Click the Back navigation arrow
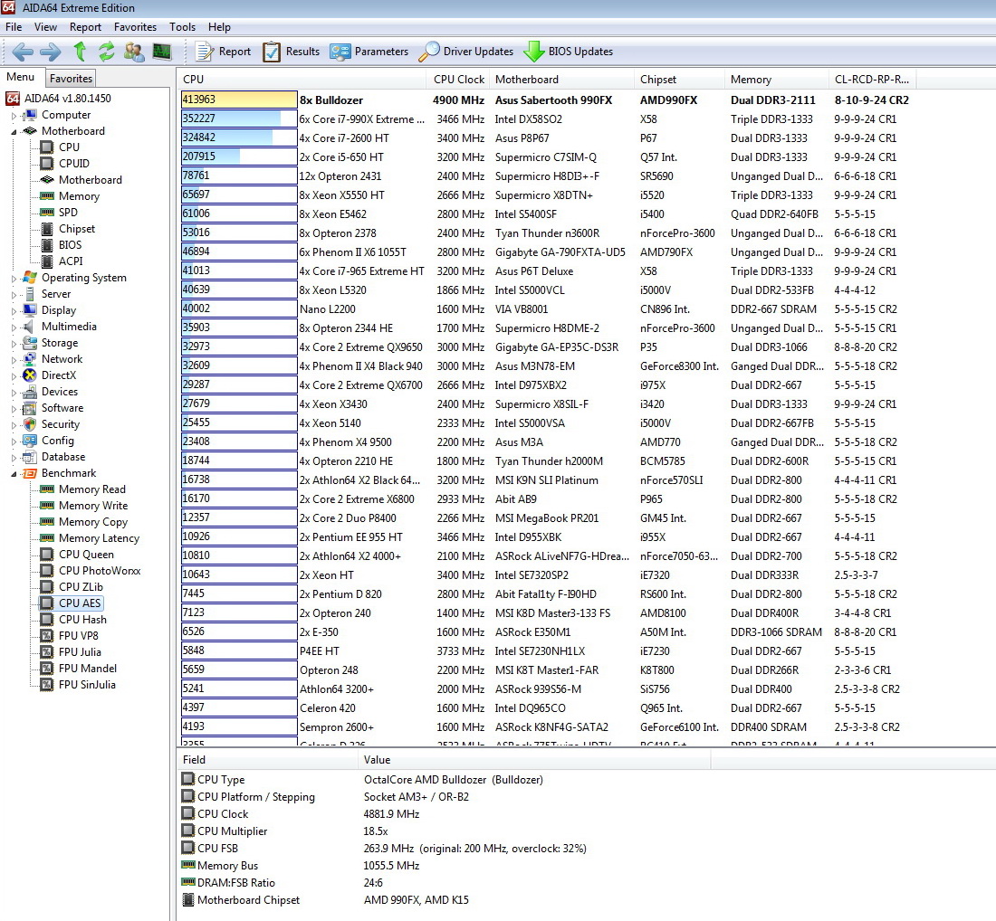The image size is (996, 921). coord(23,52)
